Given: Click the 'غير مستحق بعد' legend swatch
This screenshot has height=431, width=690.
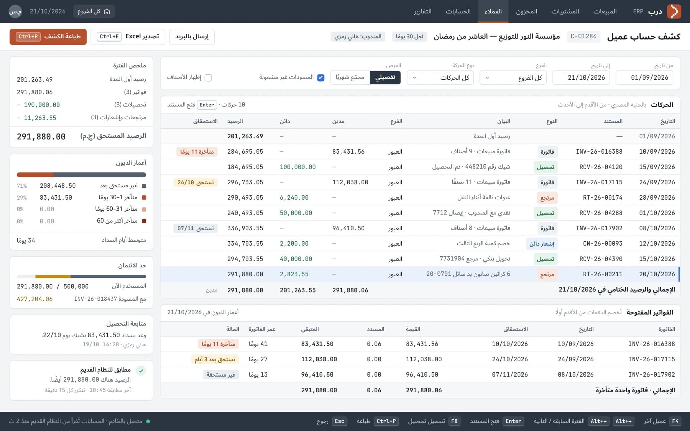Looking at the screenshot, I should tap(144, 186).
